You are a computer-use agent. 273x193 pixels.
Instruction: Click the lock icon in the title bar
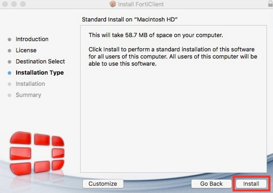tap(270, 4)
